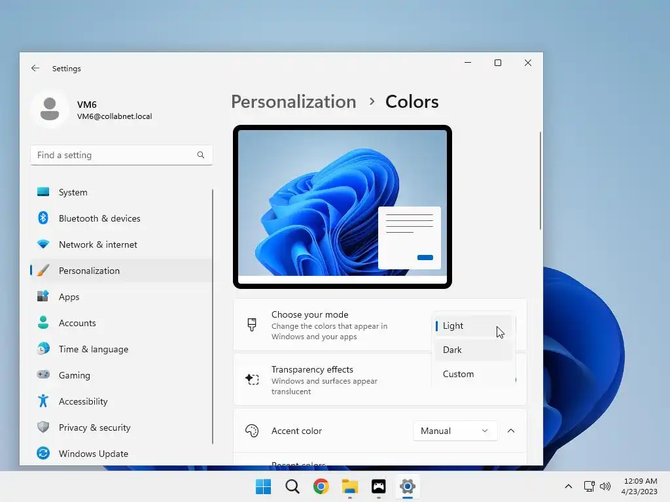Click the desktop preview thumbnail

coord(342,207)
